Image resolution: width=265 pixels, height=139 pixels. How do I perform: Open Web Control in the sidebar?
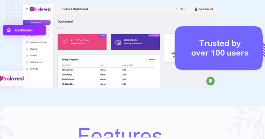tap(36, 62)
